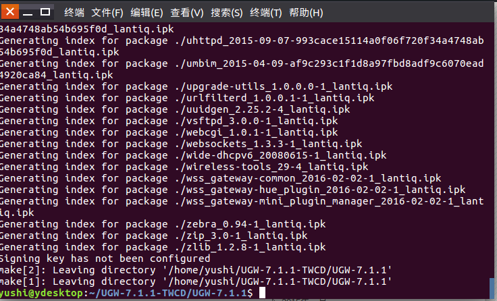This screenshot has height=301, width=497.
Task: Close the terminal with the orange X
Action: 10,11
